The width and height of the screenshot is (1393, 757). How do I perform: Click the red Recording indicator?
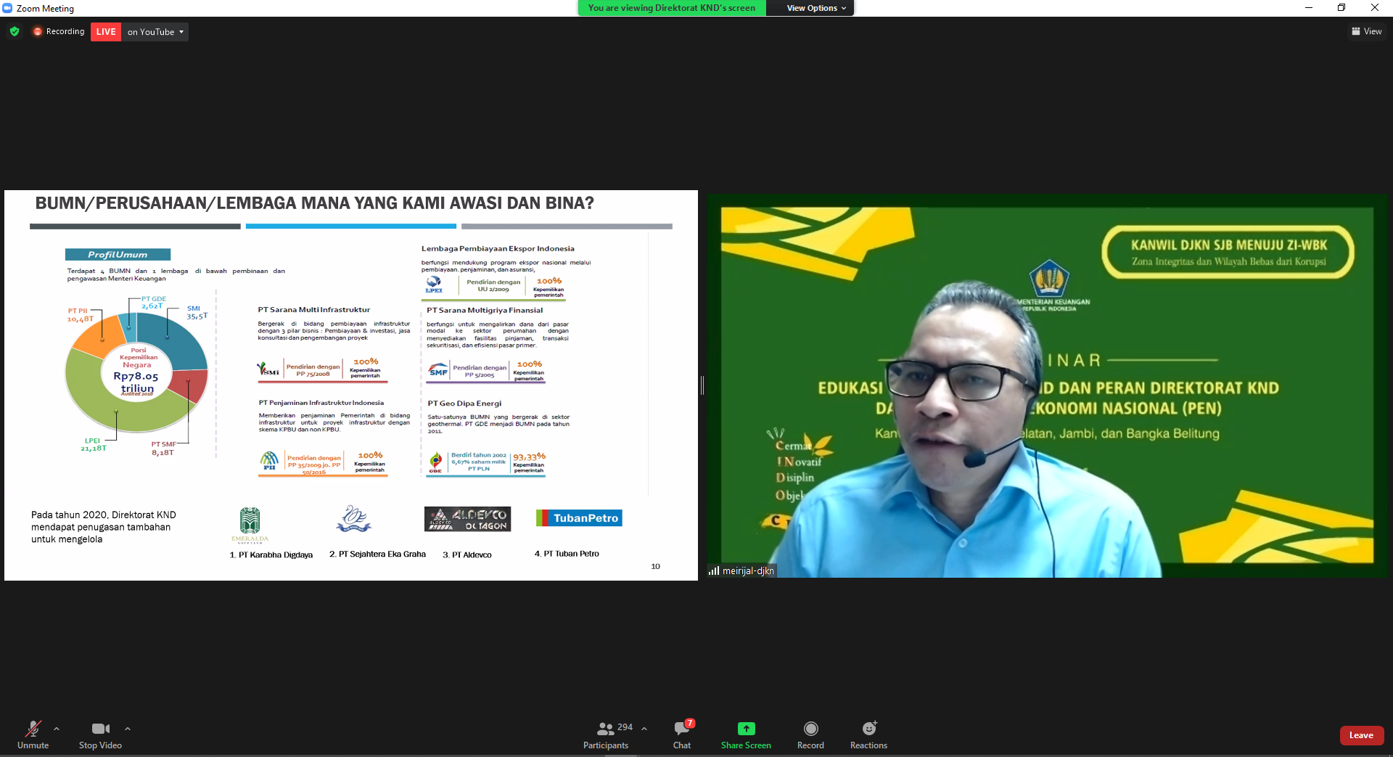(x=59, y=32)
